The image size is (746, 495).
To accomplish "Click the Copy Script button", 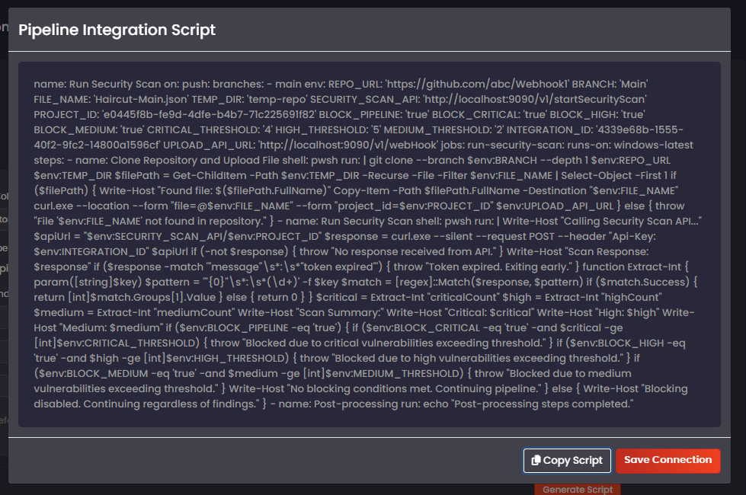I will pyautogui.click(x=567, y=460).
